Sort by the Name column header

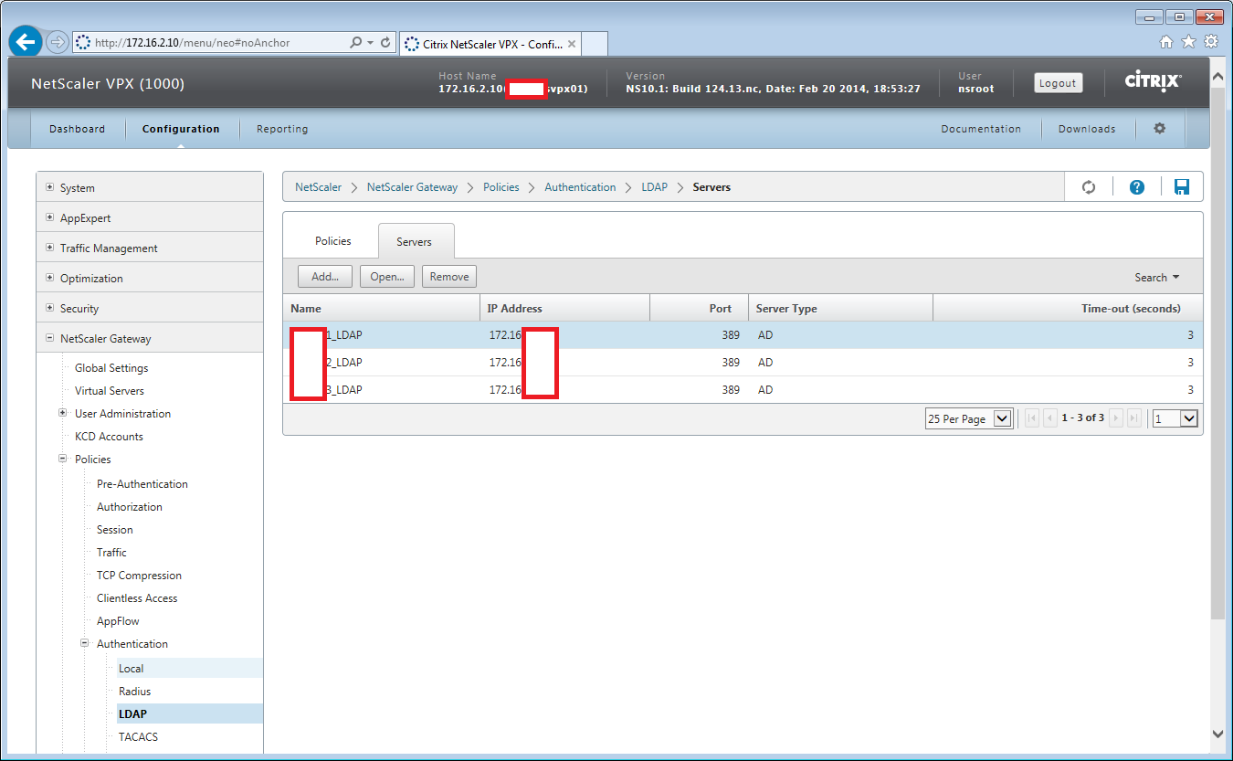click(381, 308)
